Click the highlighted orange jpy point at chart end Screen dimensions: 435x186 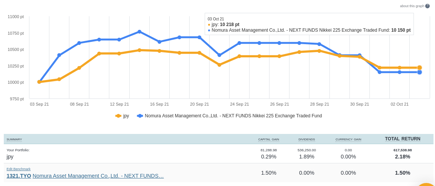420,68
